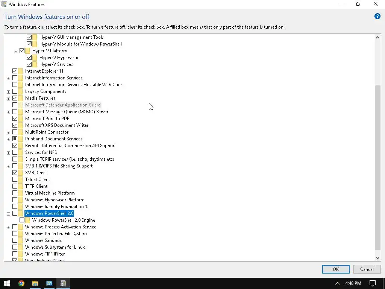This screenshot has width=385, height=289.
Task: Select Simple TCPIP services row
Action: (70, 159)
